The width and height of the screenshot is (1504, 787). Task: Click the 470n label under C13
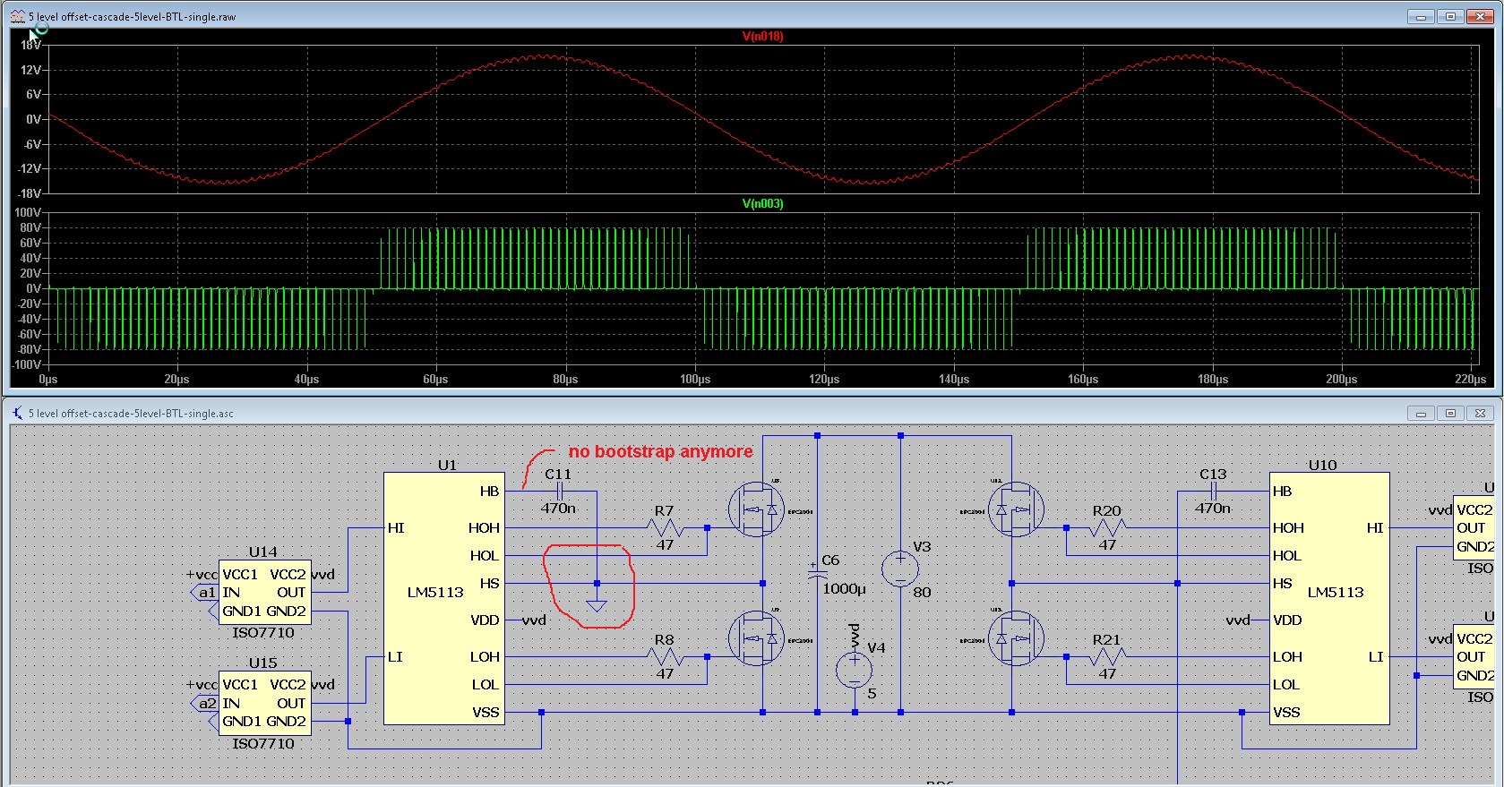[1213, 509]
